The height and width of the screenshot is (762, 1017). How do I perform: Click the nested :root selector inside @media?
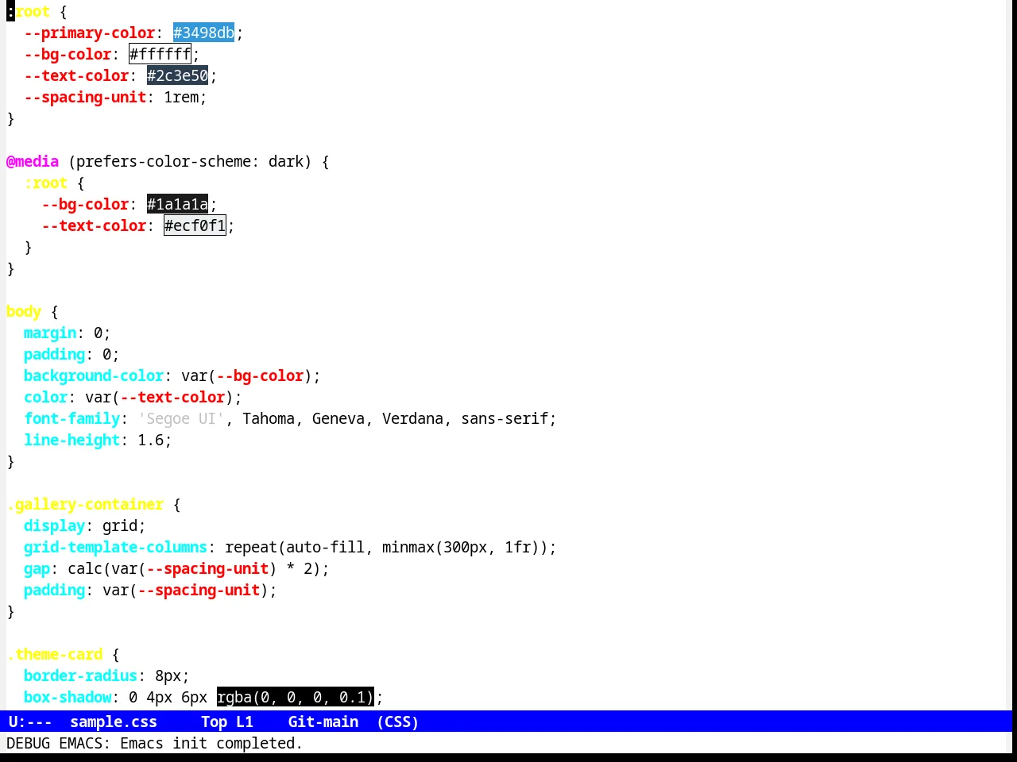point(46,183)
